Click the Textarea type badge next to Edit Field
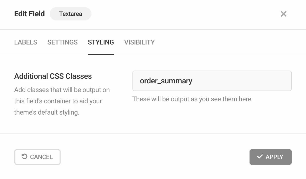 tap(70, 14)
